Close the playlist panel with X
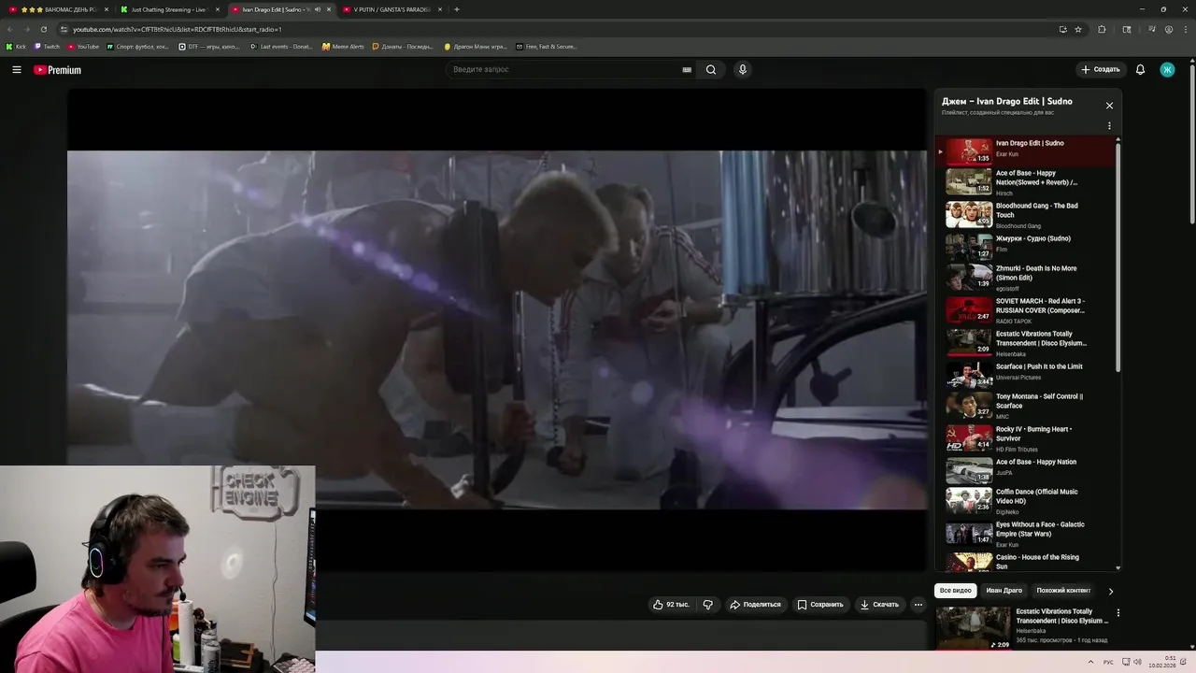This screenshot has height=673, width=1196. click(x=1109, y=106)
